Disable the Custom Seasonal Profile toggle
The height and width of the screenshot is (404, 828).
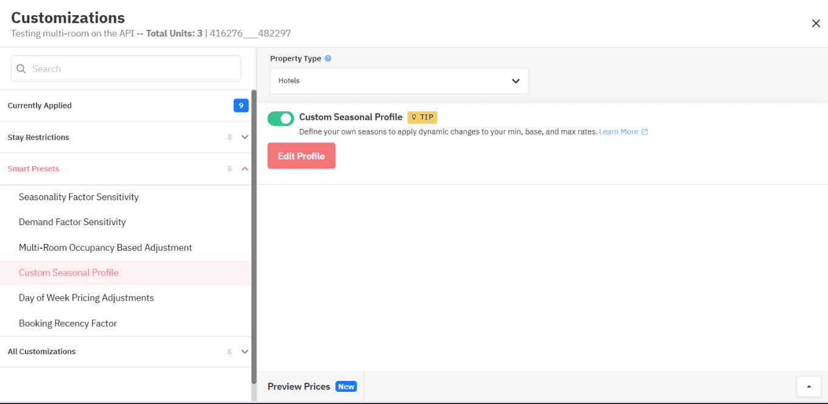[281, 118]
